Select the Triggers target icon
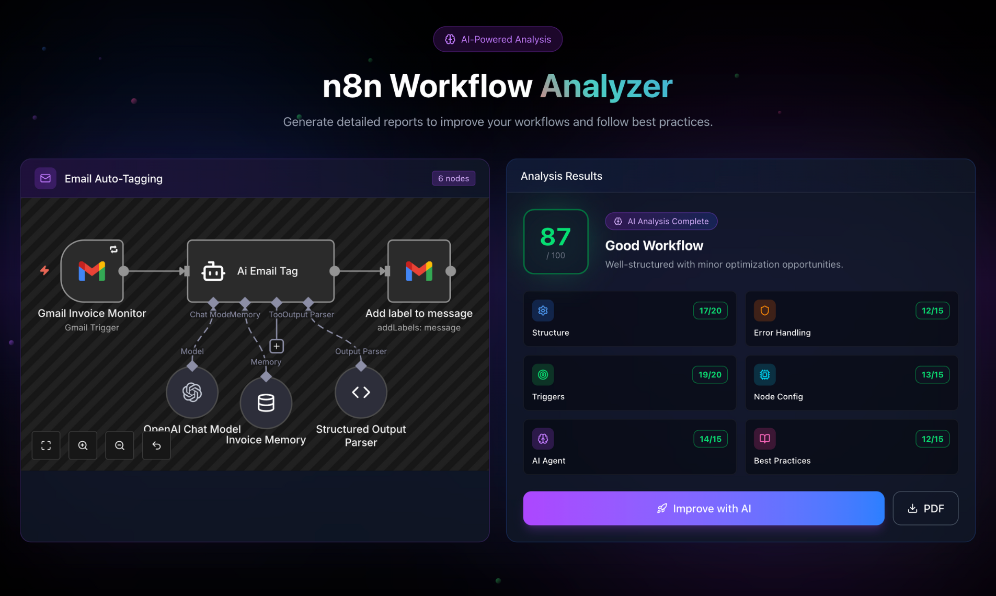996x596 pixels. 543,374
